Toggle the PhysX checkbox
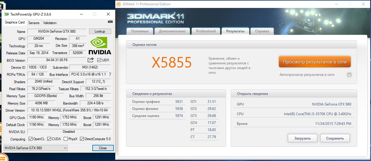This screenshot has width=371, height=161. click(x=65, y=139)
